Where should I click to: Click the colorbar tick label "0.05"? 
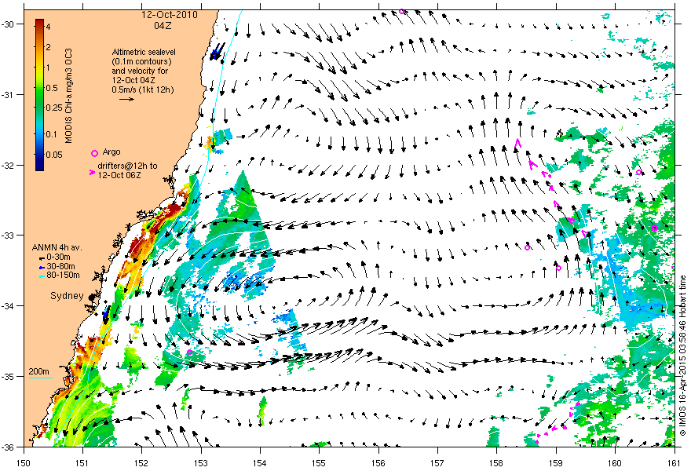click(x=54, y=155)
